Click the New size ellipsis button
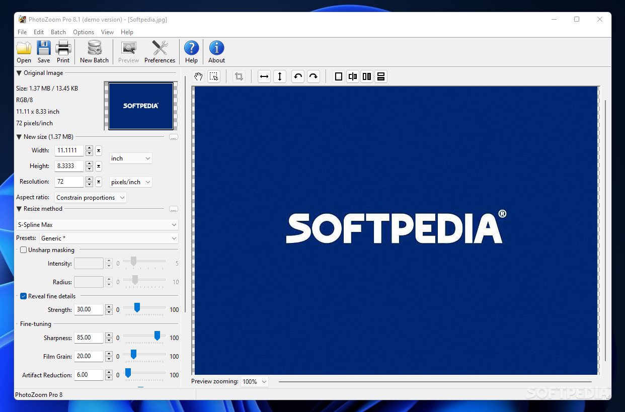Viewport: 625px width, 412px height. (174, 137)
